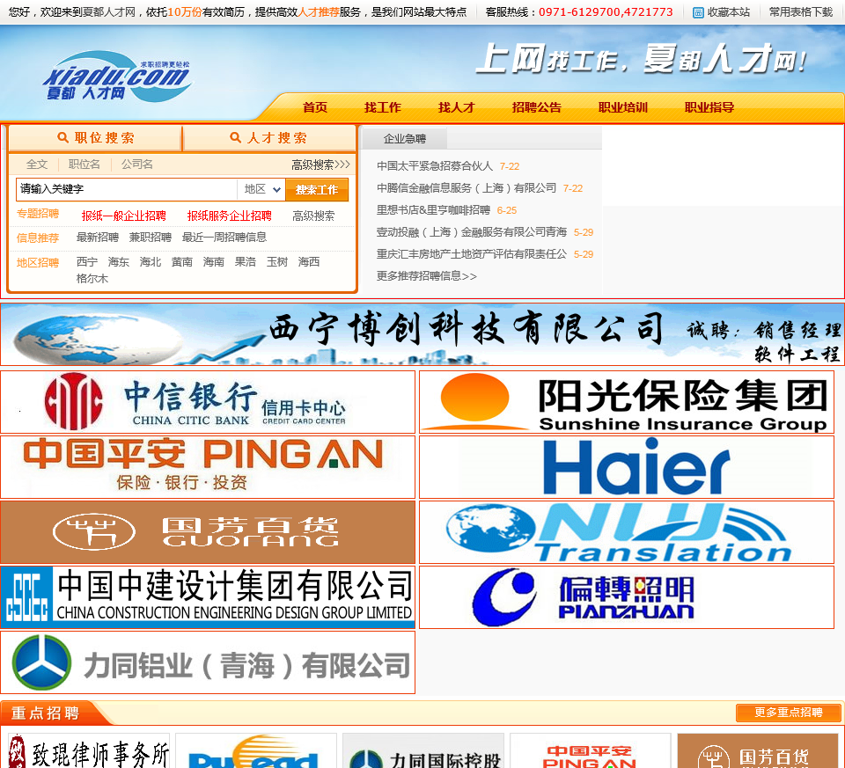The height and width of the screenshot is (768, 845).
Task: Open the 找人才 nav item
Action: click(457, 107)
